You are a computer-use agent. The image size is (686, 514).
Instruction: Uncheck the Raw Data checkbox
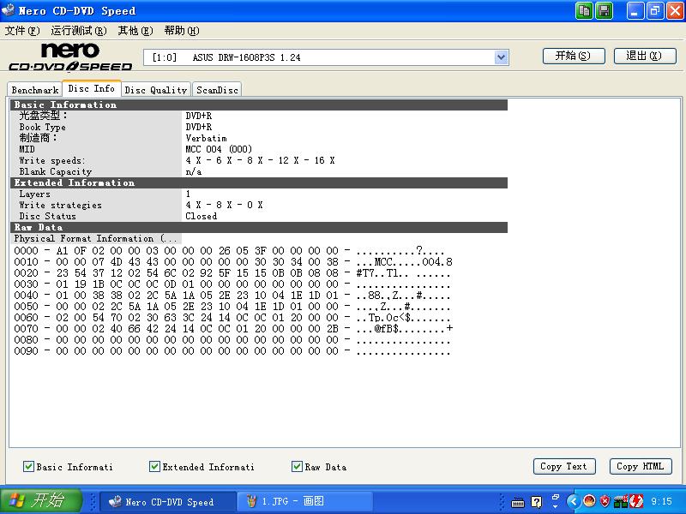click(x=297, y=466)
